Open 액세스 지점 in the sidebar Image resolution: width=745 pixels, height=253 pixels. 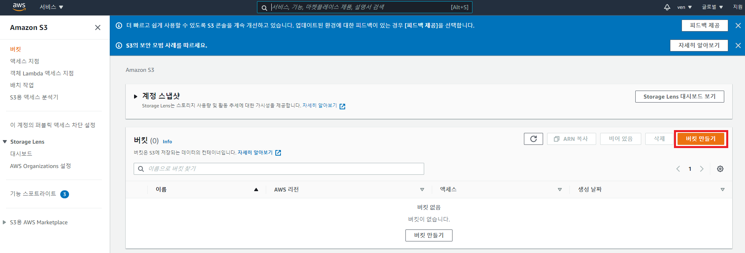point(25,61)
